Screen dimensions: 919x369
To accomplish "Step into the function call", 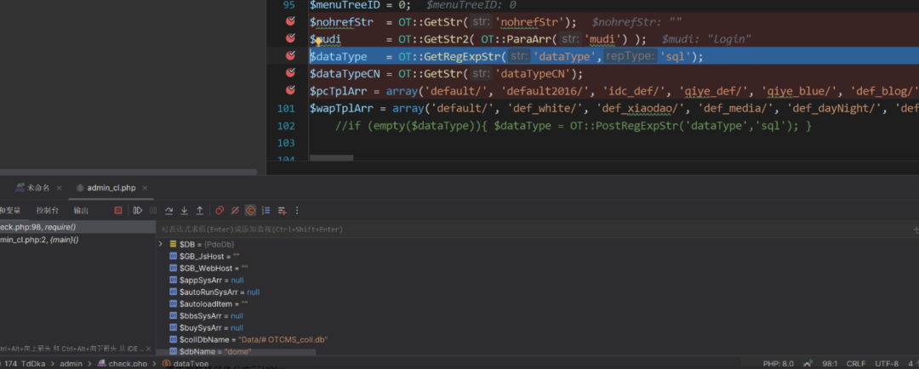I will 184,210.
